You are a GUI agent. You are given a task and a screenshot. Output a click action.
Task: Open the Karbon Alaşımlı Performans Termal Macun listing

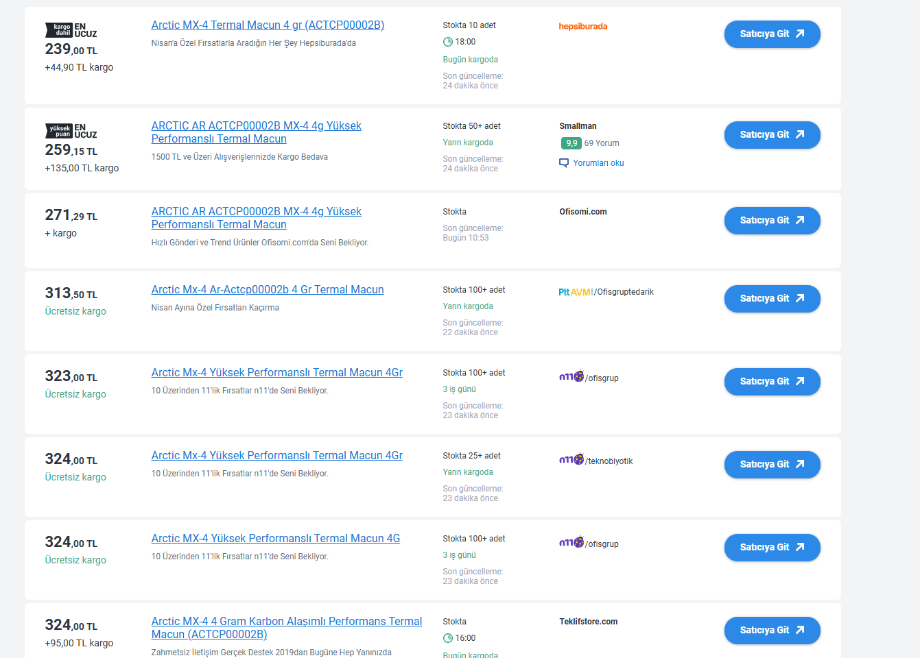[286, 628]
